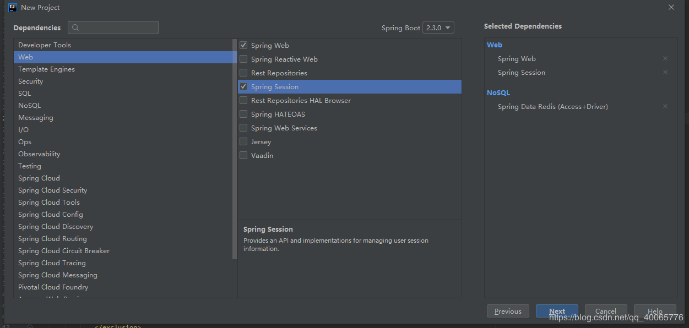Viewport: 689px width, 328px height.
Task: Go back with the Previous button
Action: 508,311
